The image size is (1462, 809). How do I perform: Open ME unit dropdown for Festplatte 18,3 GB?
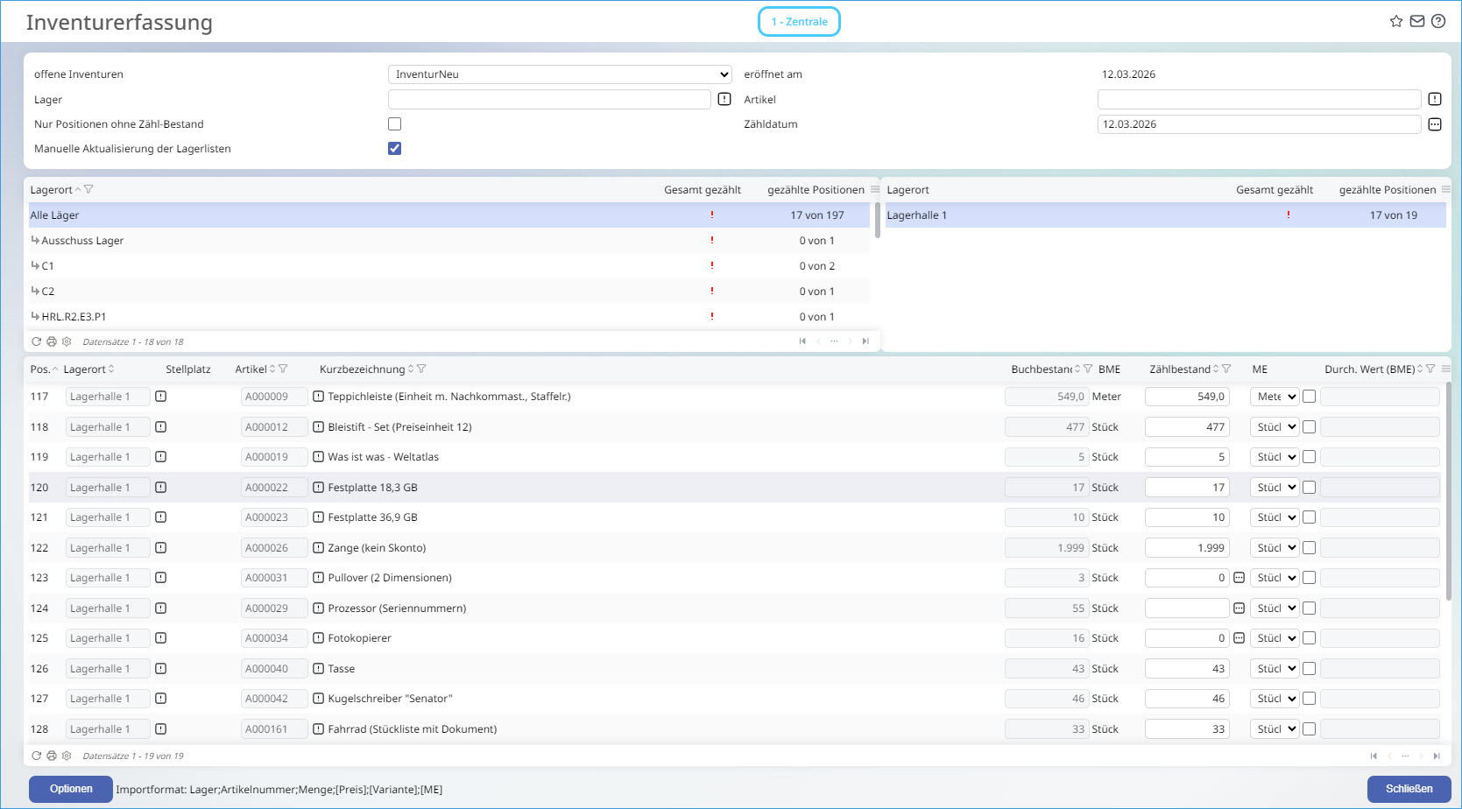point(1275,488)
